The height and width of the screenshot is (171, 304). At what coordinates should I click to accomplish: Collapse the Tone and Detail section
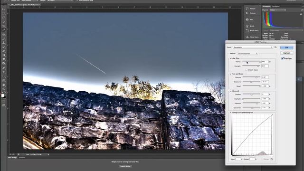coord(230,74)
